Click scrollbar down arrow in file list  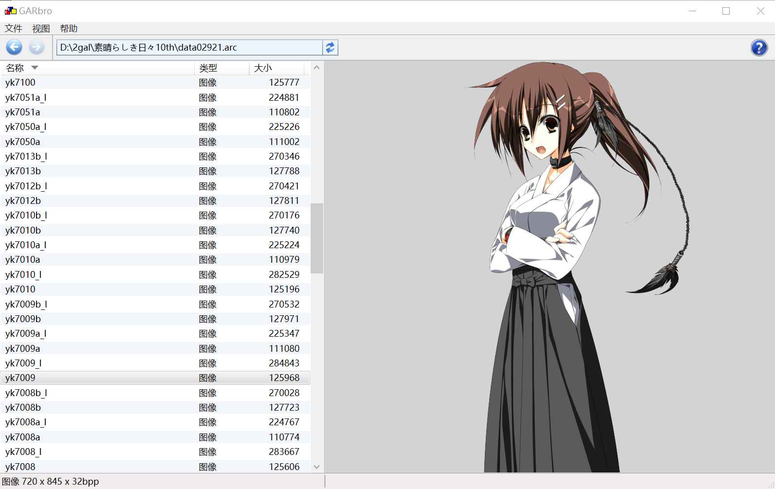(x=316, y=467)
